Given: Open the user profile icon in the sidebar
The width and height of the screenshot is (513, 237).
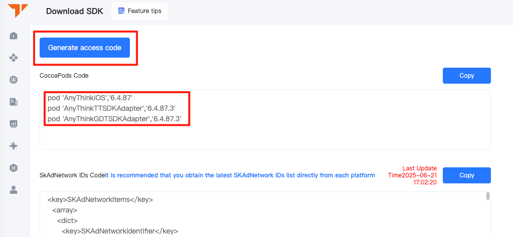Looking at the screenshot, I should [14, 190].
